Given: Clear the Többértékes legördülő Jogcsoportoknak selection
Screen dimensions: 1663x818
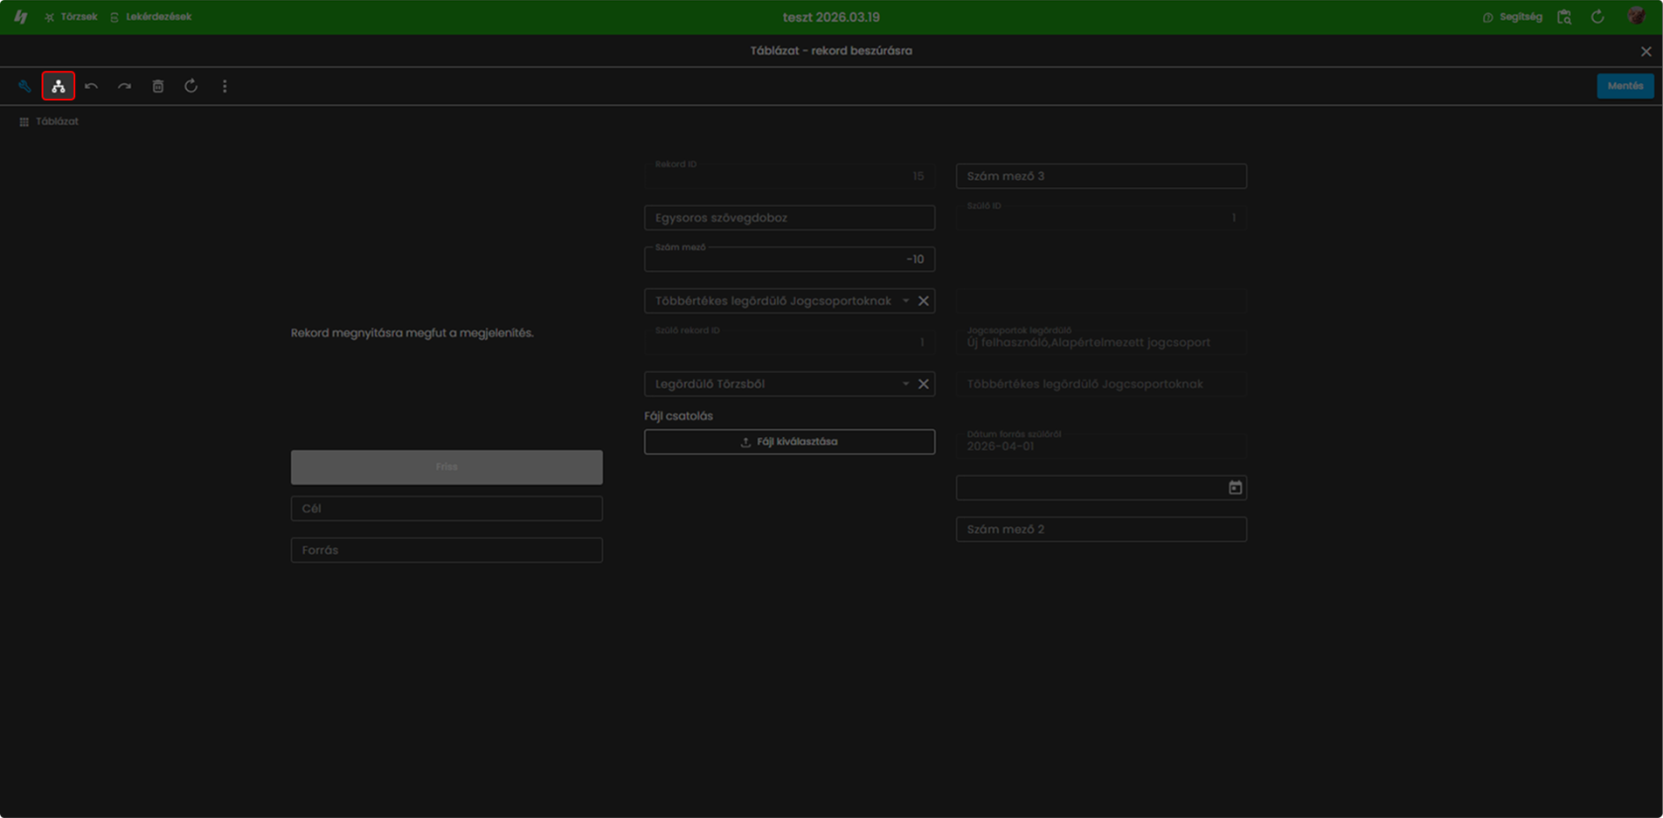Looking at the screenshot, I should (924, 301).
